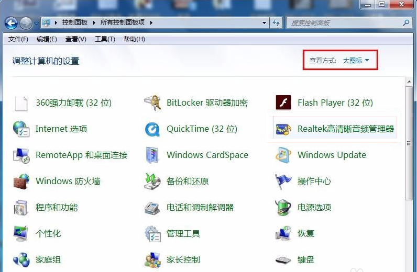
Task: Expand arrow after 所有控制面板项 in breadcrumb
Action: coord(151,23)
